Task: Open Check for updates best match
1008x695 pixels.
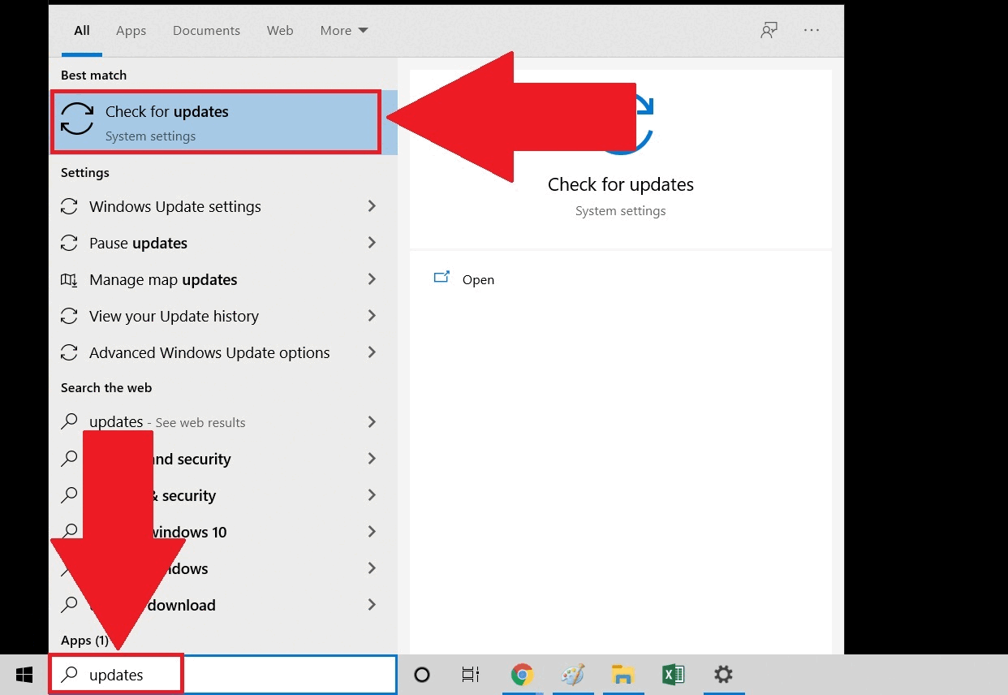Action: coord(215,122)
